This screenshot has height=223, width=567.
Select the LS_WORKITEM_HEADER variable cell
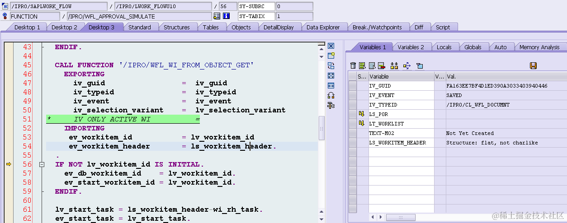pyautogui.click(x=401, y=143)
